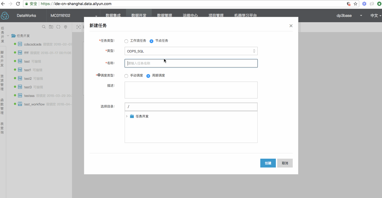Click the 创建 button
382x198 pixels.
point(268,163)
